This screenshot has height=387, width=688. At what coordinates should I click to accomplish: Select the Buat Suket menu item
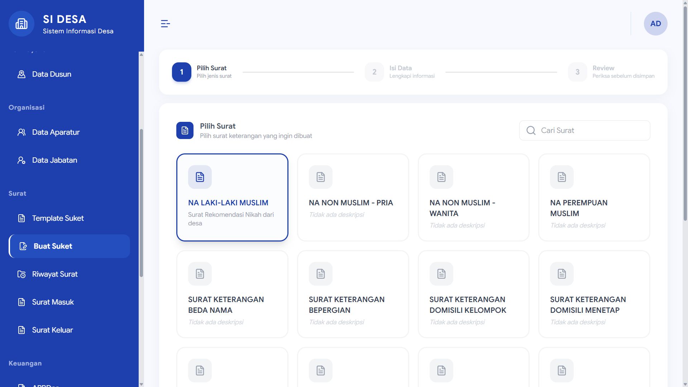70,246
